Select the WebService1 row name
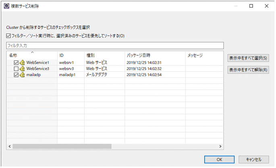Viewport: 276px width, 168px height. pos(37,62)
